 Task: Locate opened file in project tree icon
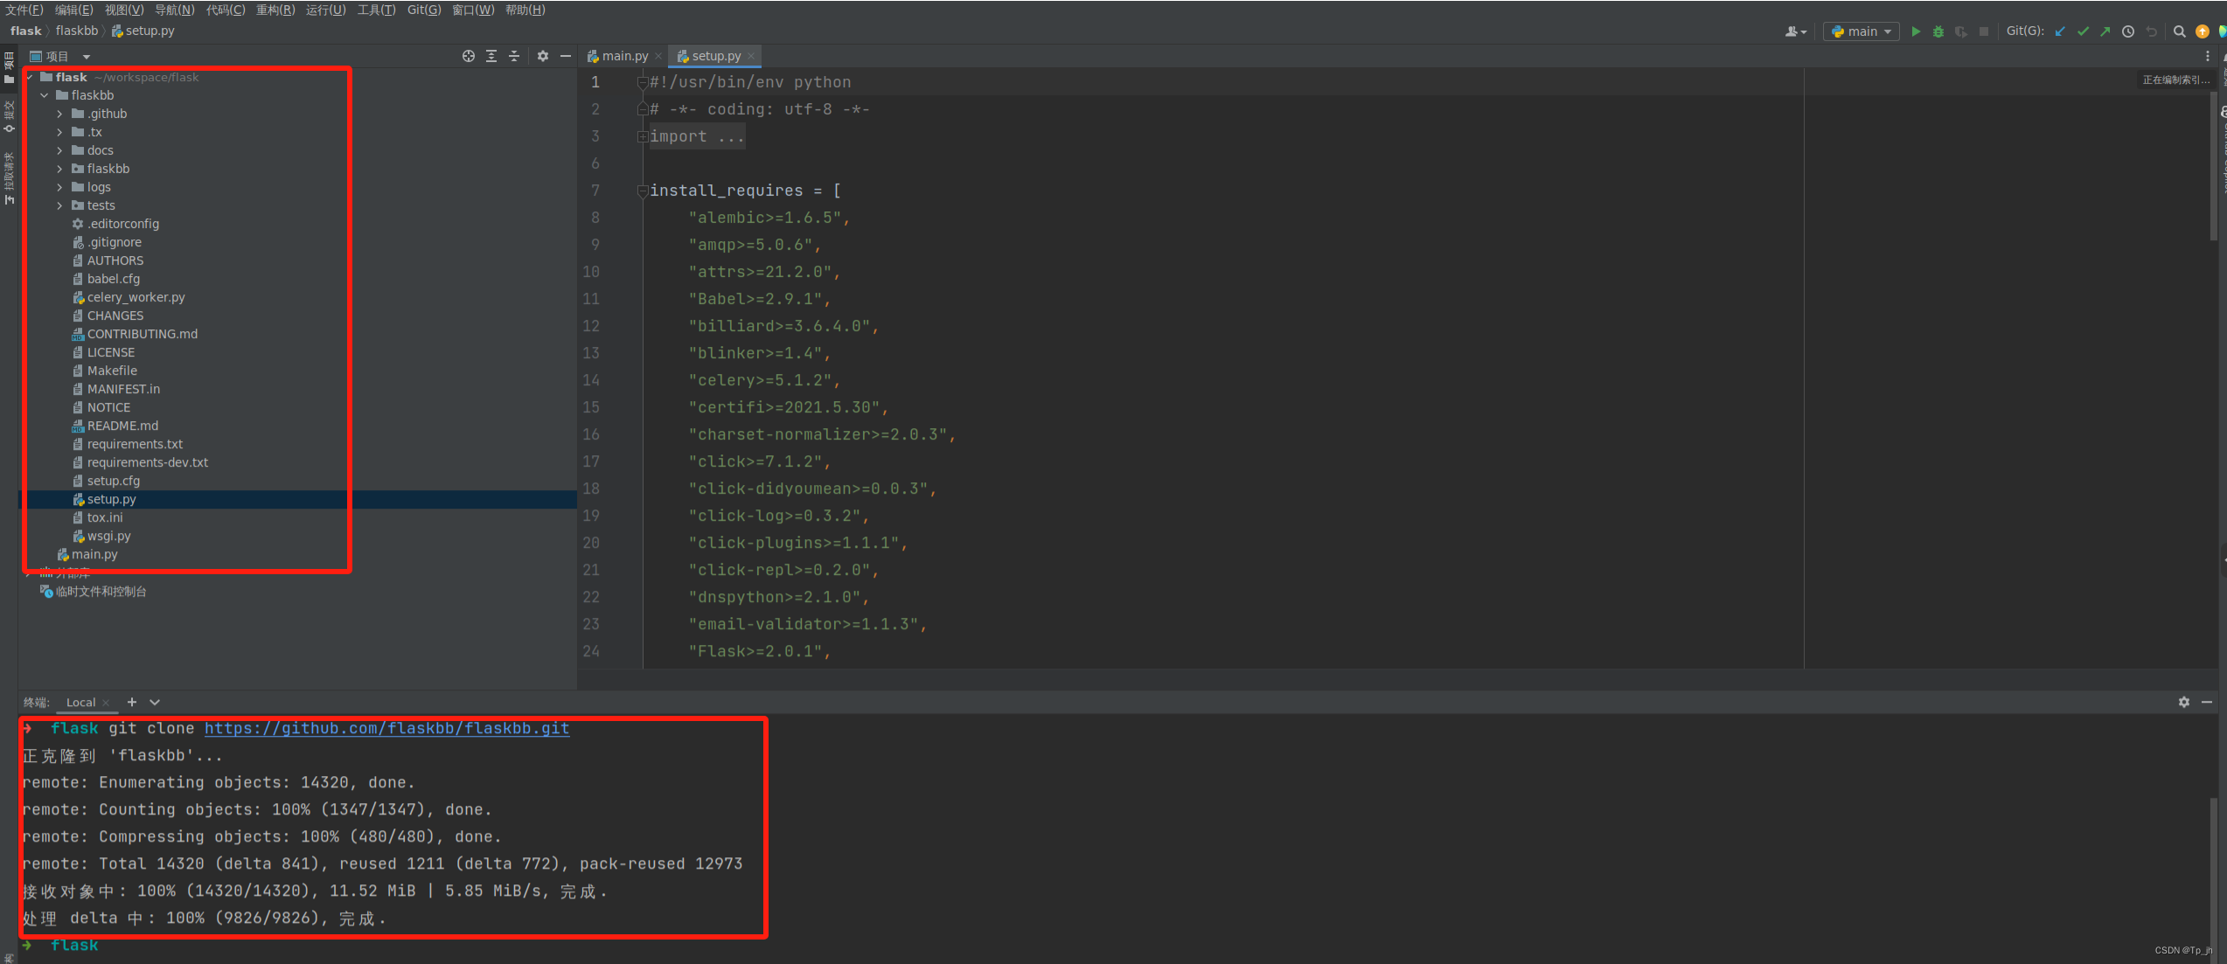[x=469, y=56]
